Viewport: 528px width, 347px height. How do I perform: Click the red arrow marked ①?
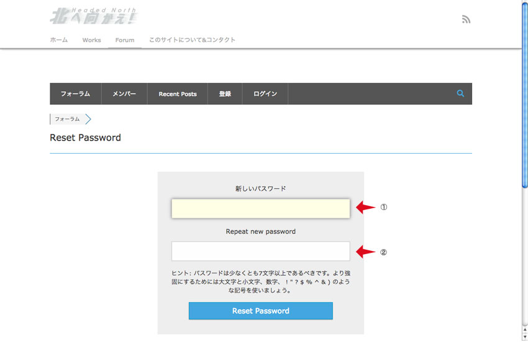pyautogui.click(x=366, y=208)
